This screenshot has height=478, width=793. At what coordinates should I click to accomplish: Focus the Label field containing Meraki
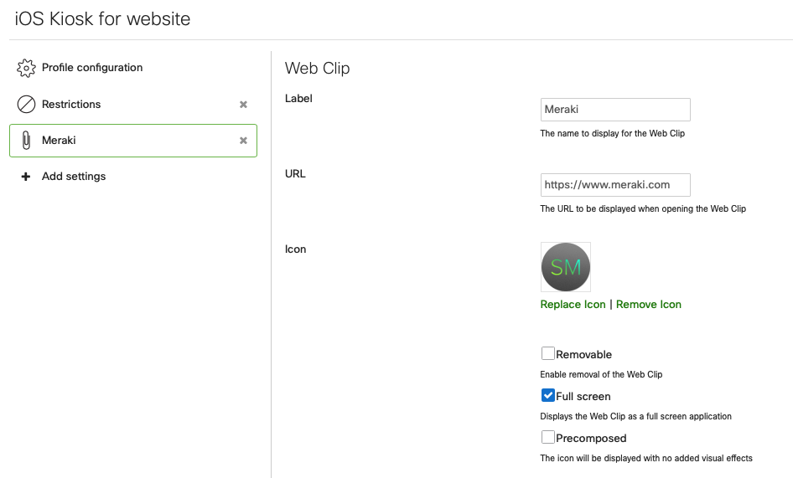coord(615,110)
